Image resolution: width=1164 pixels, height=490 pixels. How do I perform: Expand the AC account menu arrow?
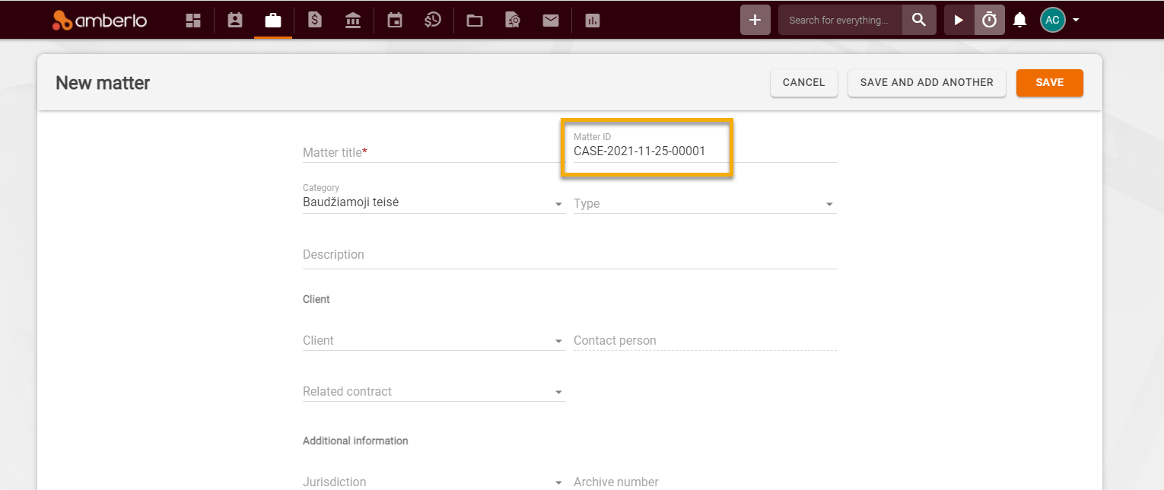click(1073, 20)
